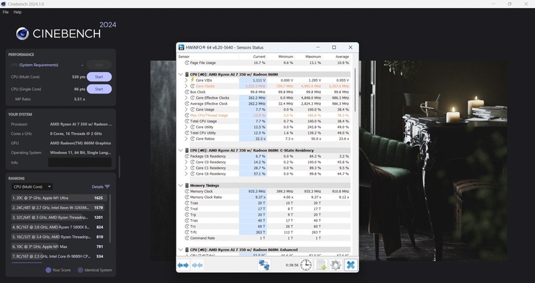
Task: Click chip icon of Memory Timings header
Action: click(187, 186)
